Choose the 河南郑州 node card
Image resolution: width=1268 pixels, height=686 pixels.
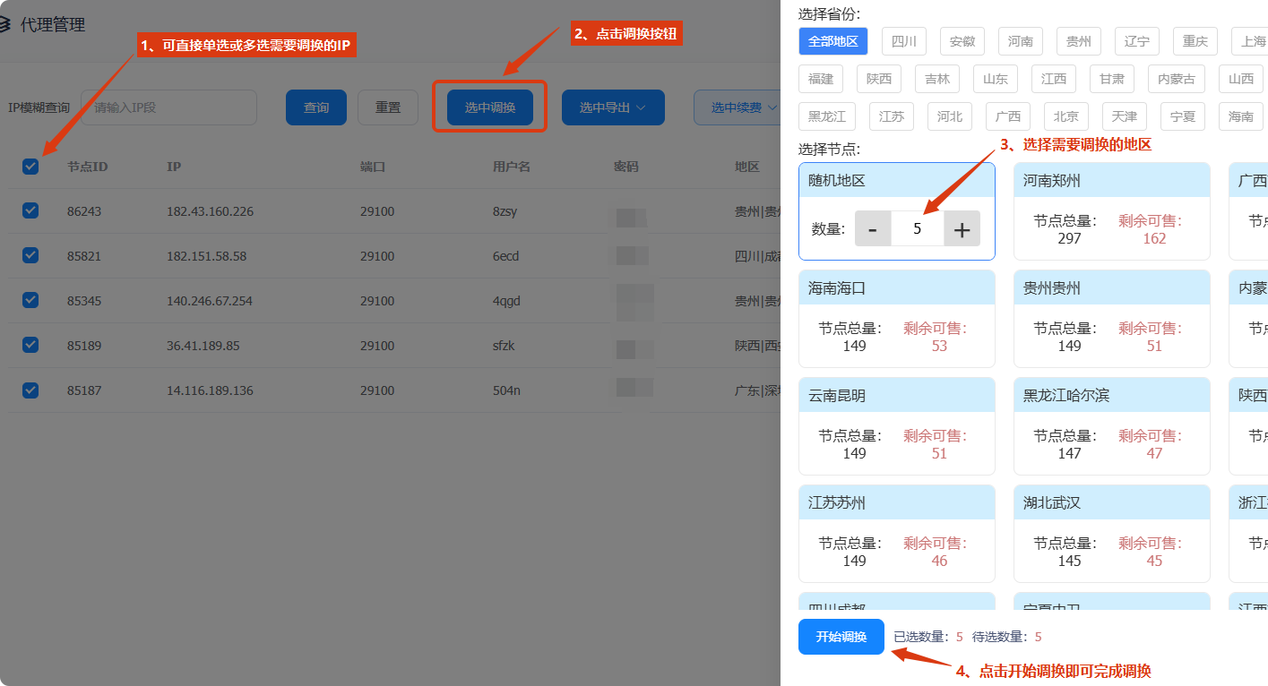pyautogui.click(x=1112, y=211)
